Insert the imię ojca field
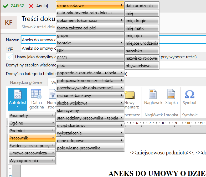Image resolution: width=206 pixels, height=177 pixels. click(x=142, y=36)
